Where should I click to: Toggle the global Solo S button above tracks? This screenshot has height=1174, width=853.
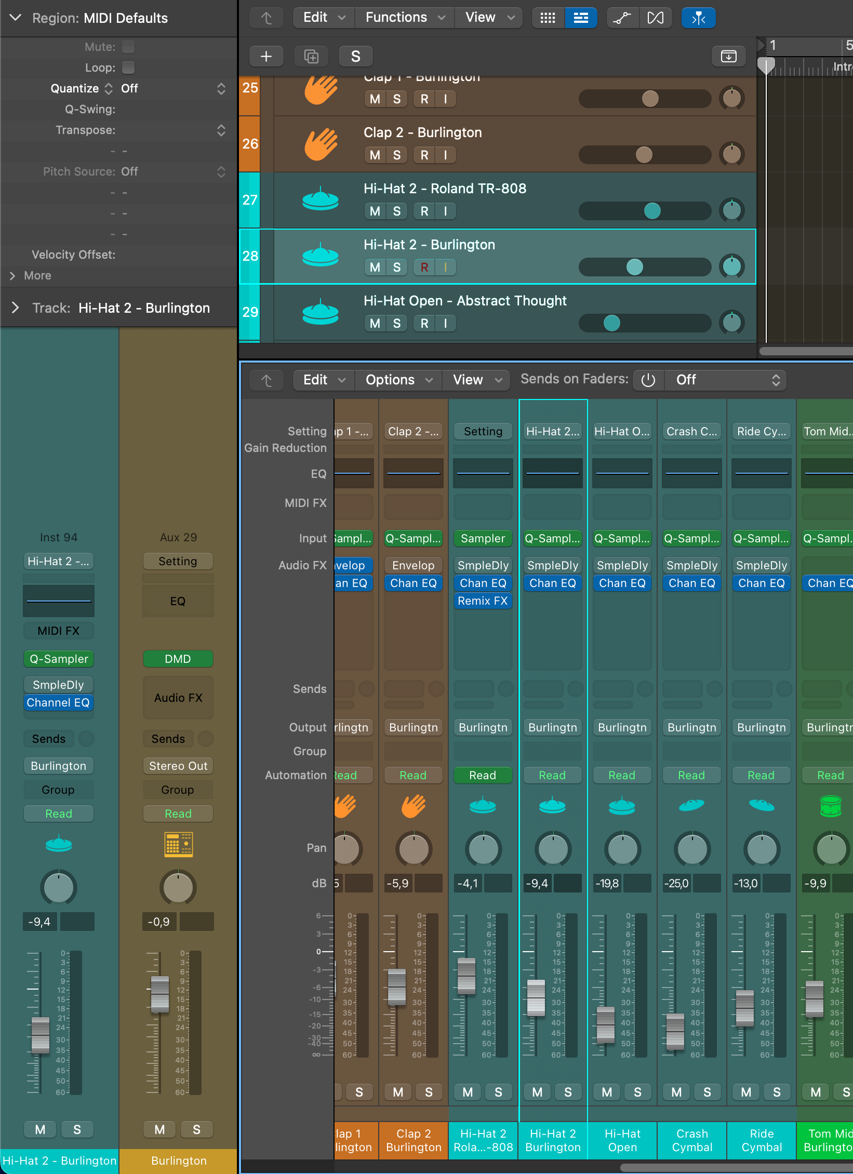tap(355, 56)
